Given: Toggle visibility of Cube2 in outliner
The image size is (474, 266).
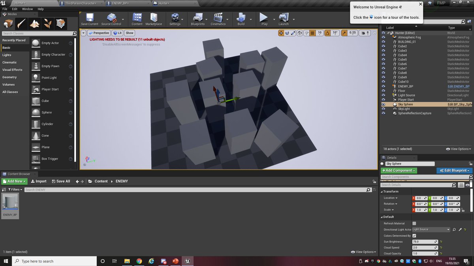Looking at the screenshot, I should click(383, 46).
